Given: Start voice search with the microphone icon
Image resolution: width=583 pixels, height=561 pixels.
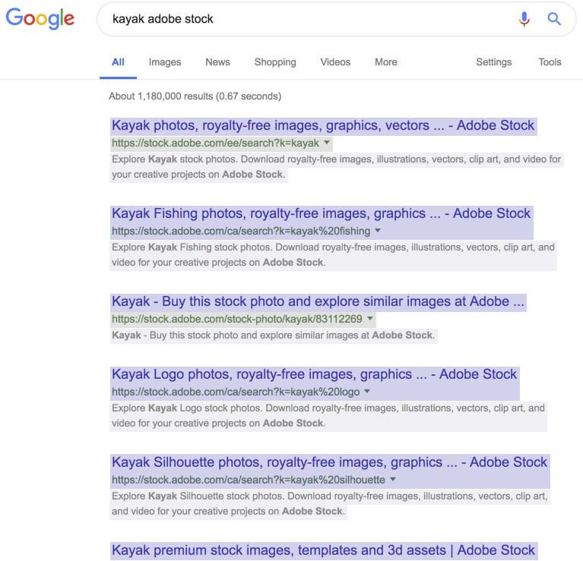Looking at the screenshot, I should 524,19.
